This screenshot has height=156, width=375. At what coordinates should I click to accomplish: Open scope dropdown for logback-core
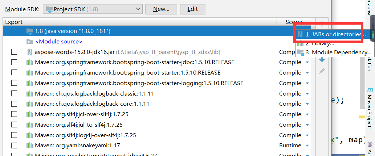[x=307, y=104]
